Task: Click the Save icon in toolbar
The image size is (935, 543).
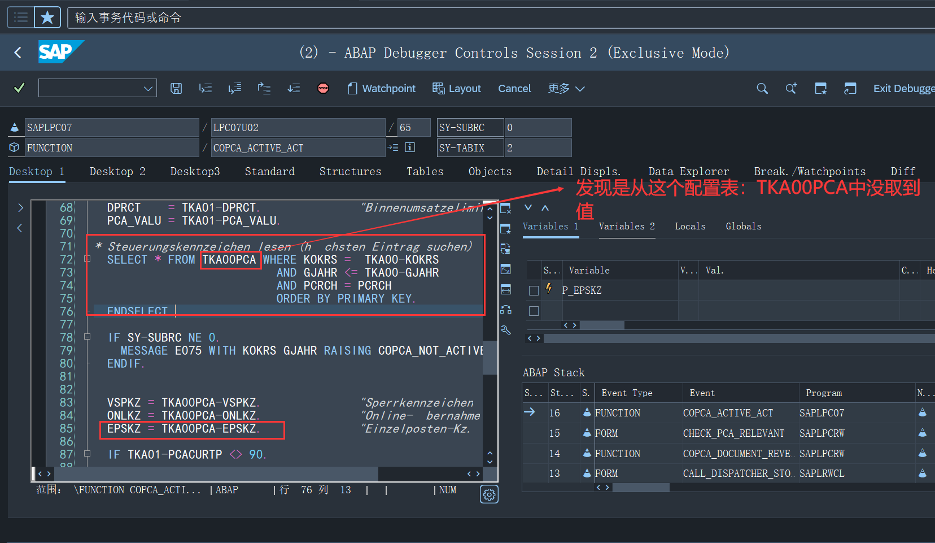Action: click(176, 88)
